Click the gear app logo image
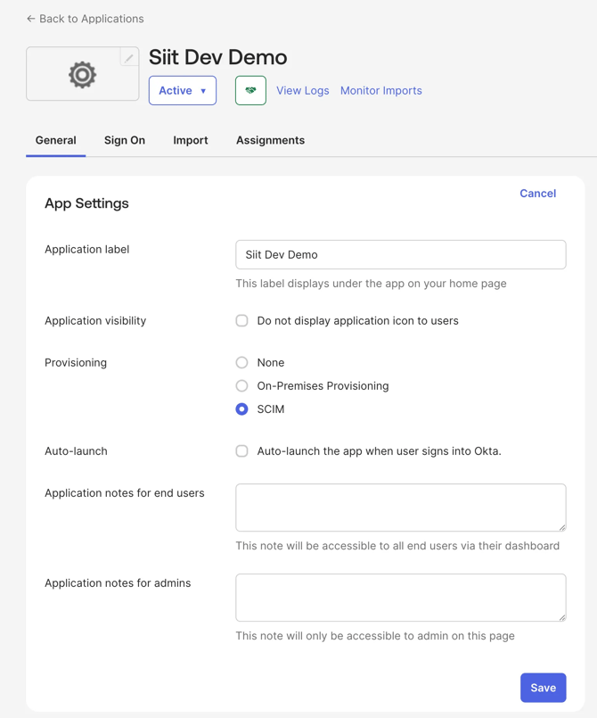 [82, 75]
